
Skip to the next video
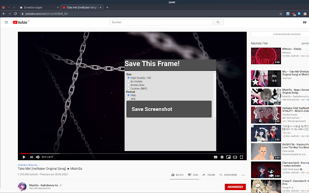click(x=31, y=157)
